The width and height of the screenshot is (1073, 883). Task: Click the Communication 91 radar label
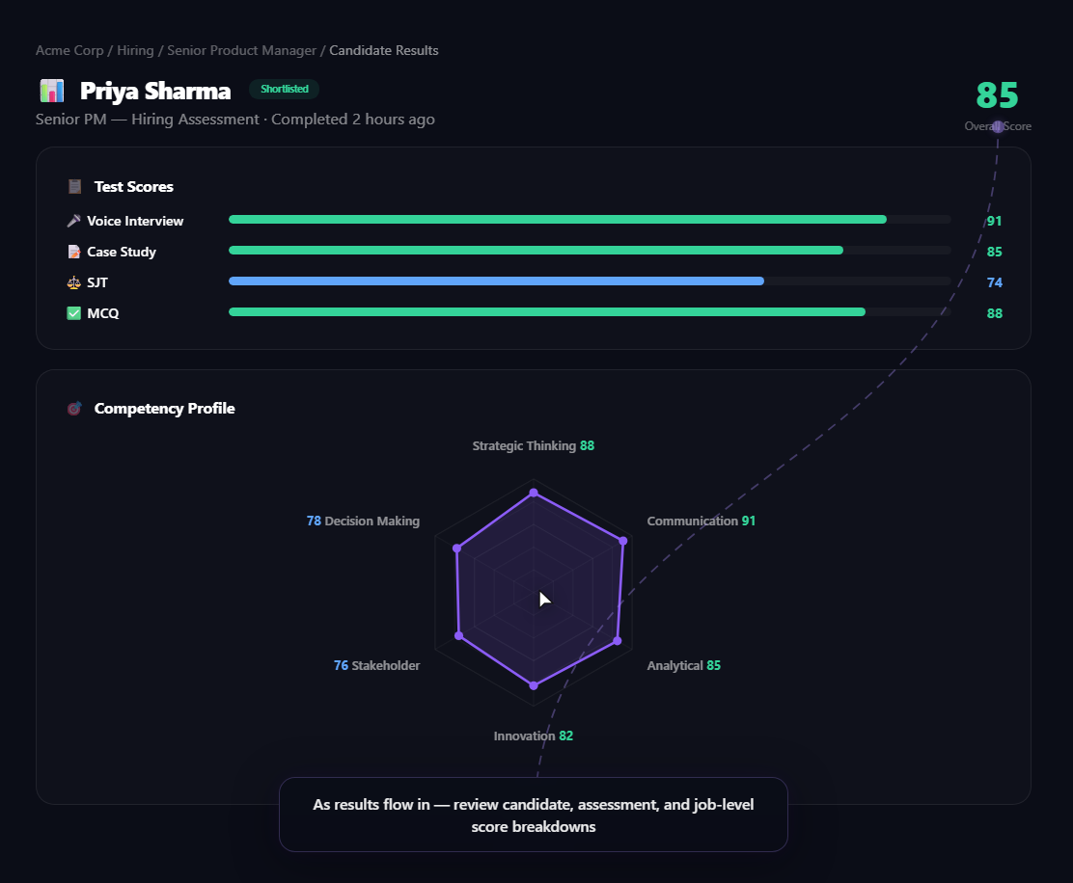[701, 521]
